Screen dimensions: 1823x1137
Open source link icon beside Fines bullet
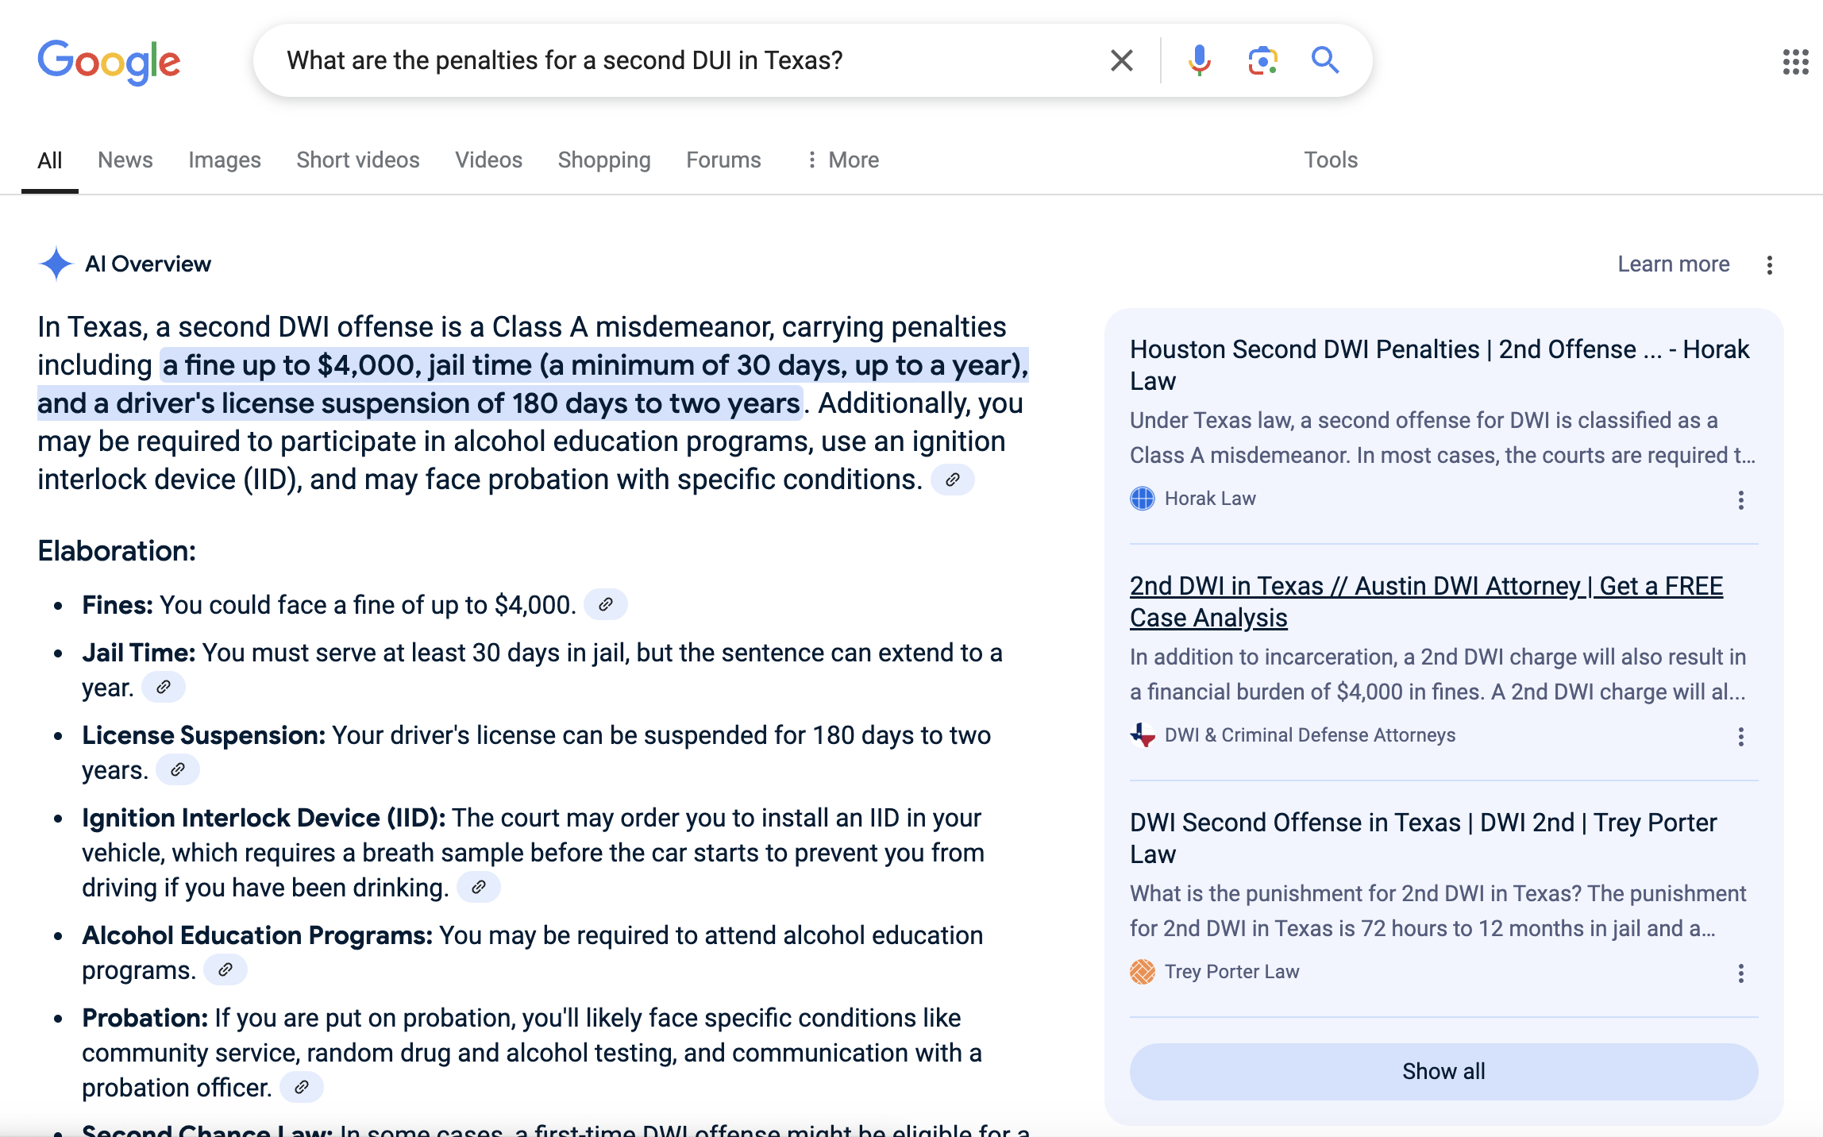(605, 605)
